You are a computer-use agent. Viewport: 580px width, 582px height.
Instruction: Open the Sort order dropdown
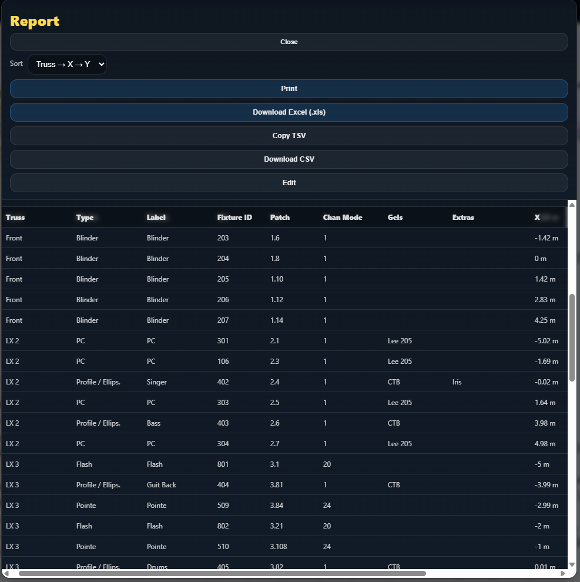click(67, 64)
